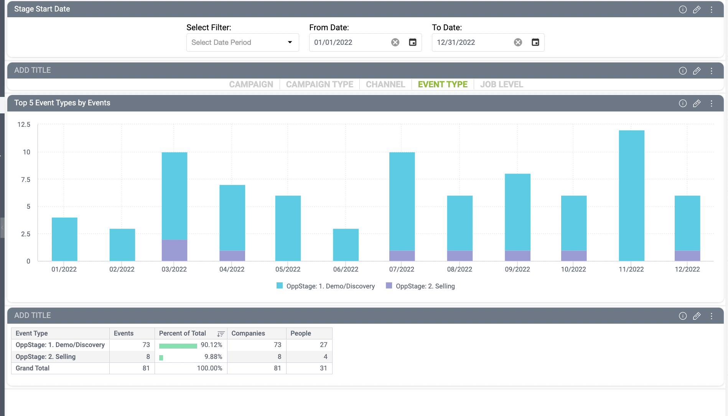Screen dimensions: 728x416
Task: Click the 09/2022 Demo/Discovery bar
Action: click(517, 212)
